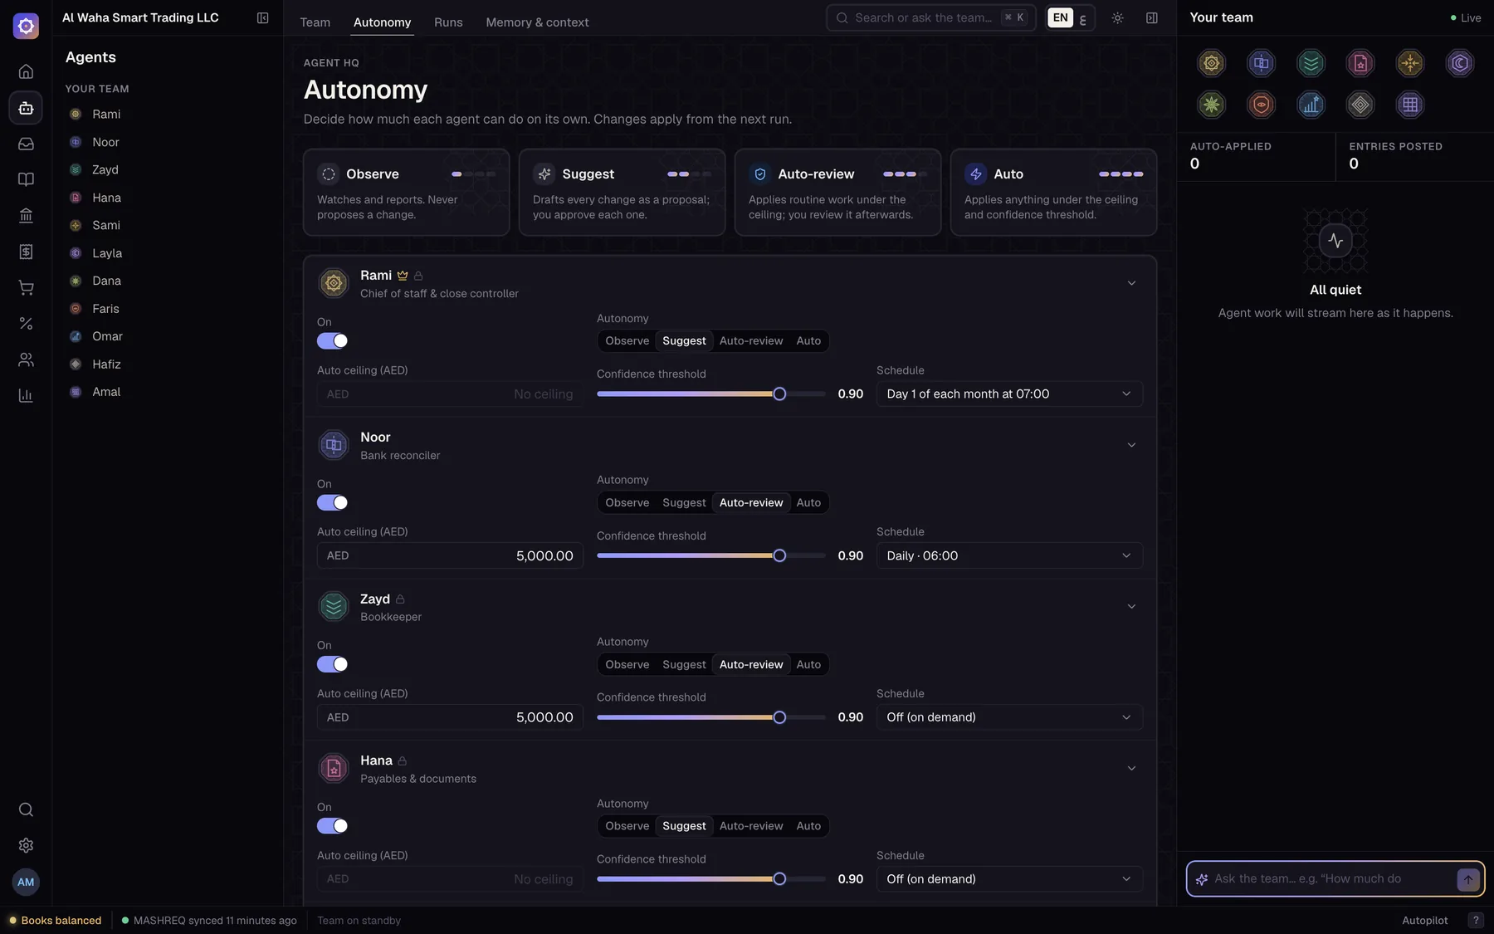Switch to the Runs tab

[448, 22]
